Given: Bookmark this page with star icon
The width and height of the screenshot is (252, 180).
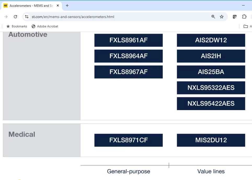Looking at the screenshot, I should point(222,17).
